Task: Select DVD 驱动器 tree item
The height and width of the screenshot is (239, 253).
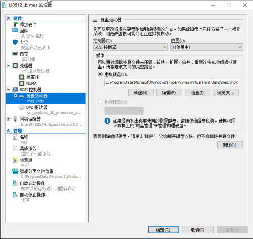Action: pyautogui.click(x=36, y=107)
